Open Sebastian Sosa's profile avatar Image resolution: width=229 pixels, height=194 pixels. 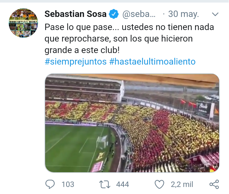23,23
